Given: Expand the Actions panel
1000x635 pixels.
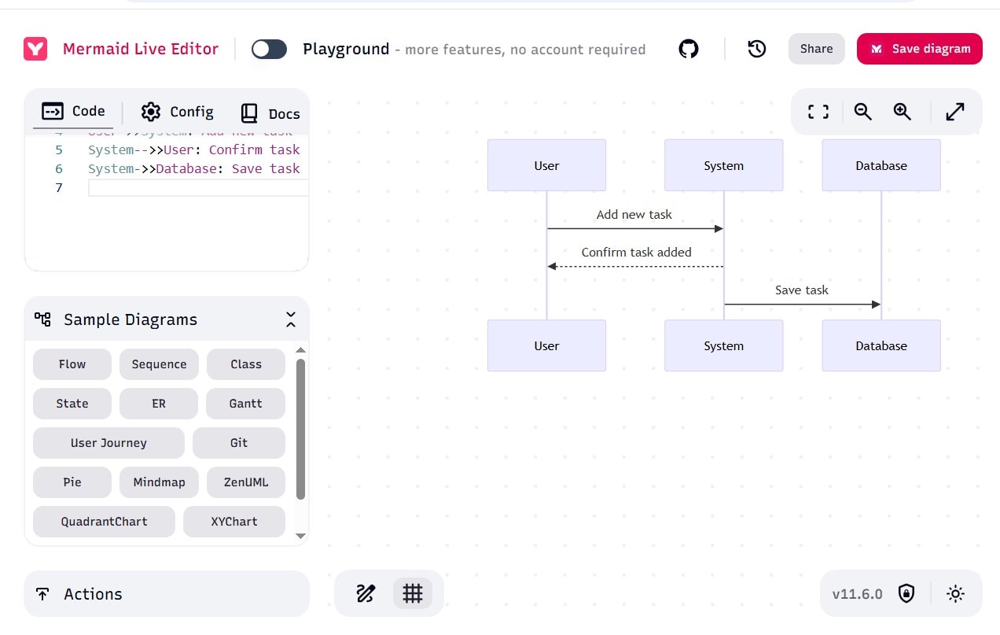Looking at the screenshot, I should tap(167, 594).
